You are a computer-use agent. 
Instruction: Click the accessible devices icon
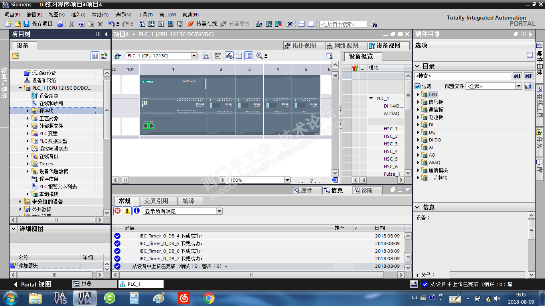259,24
